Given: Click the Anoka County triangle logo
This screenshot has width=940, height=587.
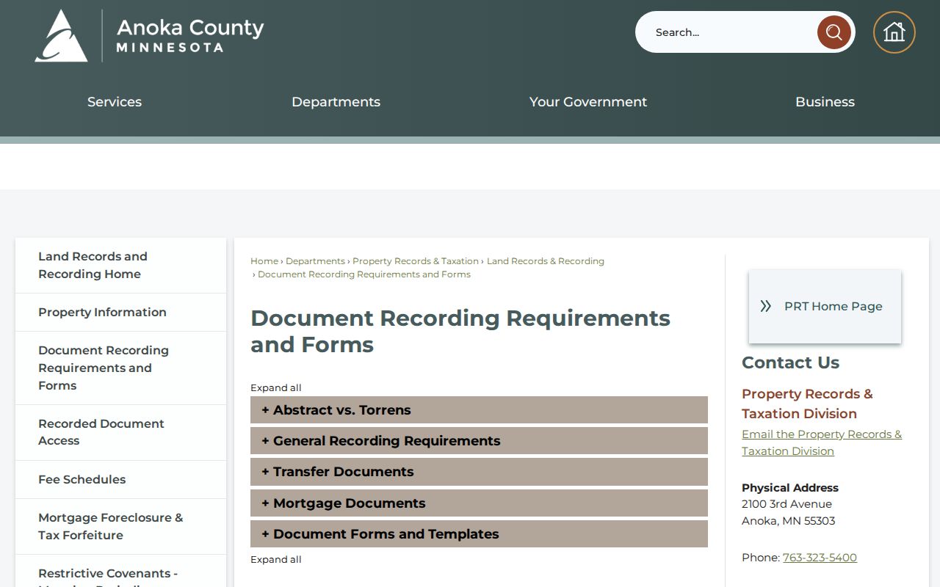Looking at the screenshot, I should tap(62, 35).
